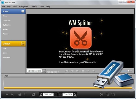Click the set selection end marker icon
The height and width of the screenshot is (99, 136).
point(75,94)
